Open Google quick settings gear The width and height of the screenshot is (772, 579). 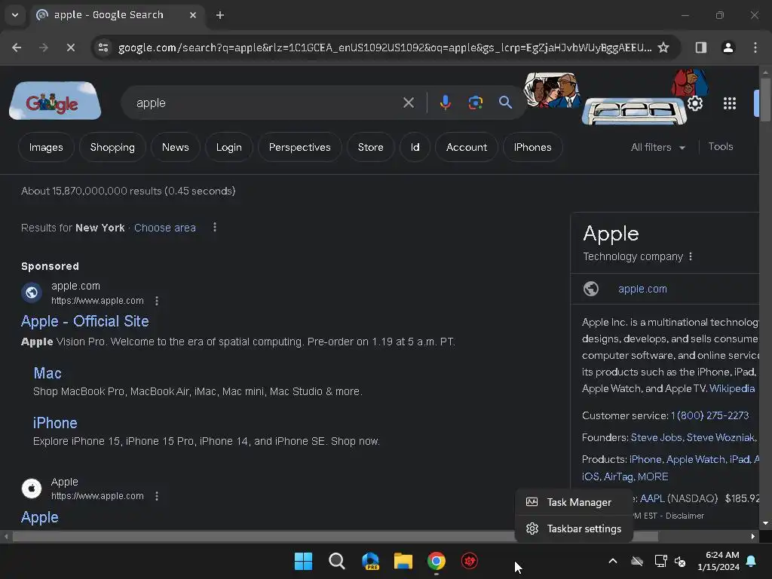pyautogui.click(x=694, y=103)
